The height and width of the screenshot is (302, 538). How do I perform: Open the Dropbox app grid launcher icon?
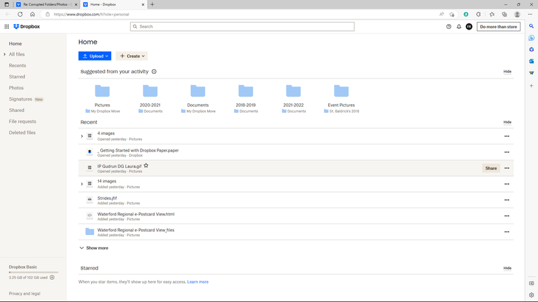pyautogui.click(x=7, y=27)
